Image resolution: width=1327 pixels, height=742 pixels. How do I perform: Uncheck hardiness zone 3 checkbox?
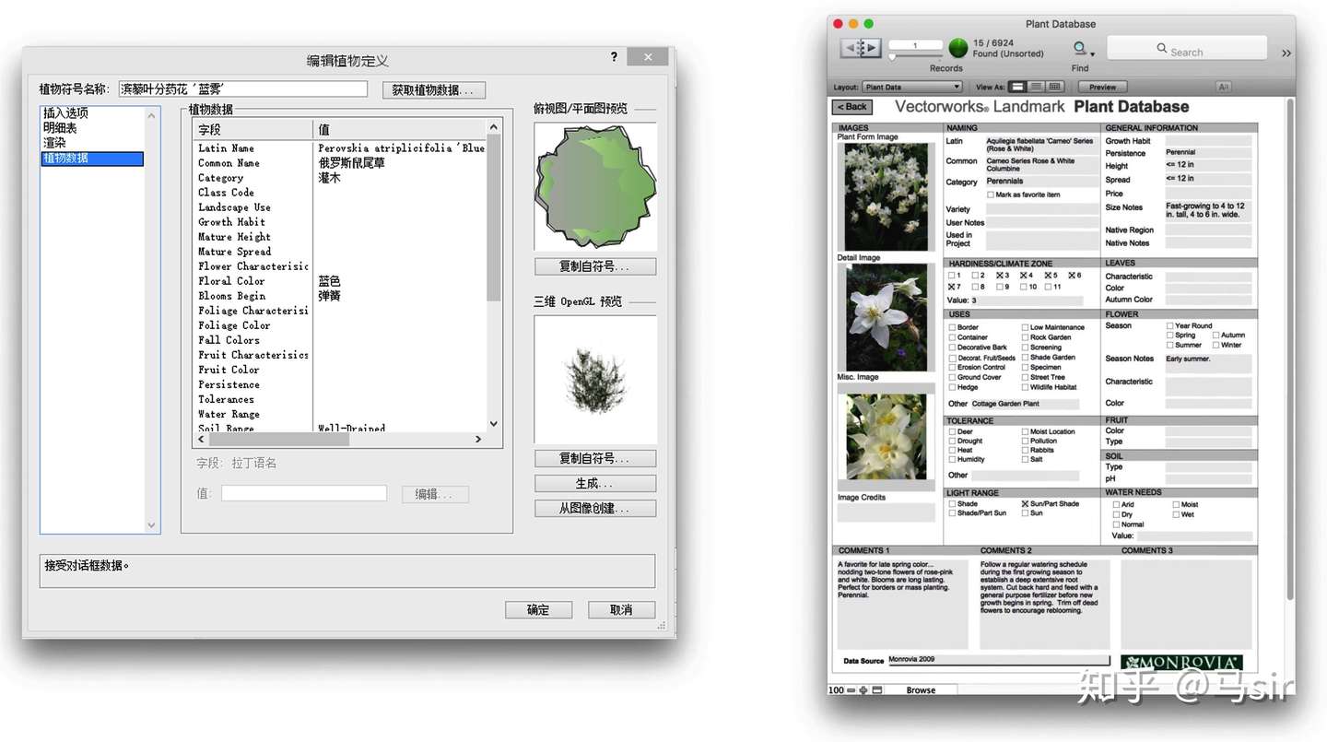click(1001, 276)
